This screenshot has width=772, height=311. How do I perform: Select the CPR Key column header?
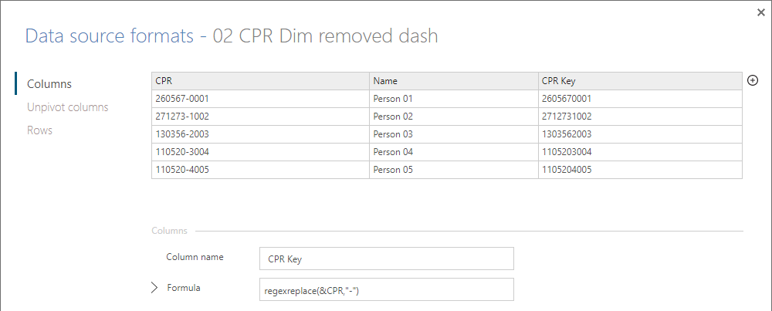(x=640, y=81)
